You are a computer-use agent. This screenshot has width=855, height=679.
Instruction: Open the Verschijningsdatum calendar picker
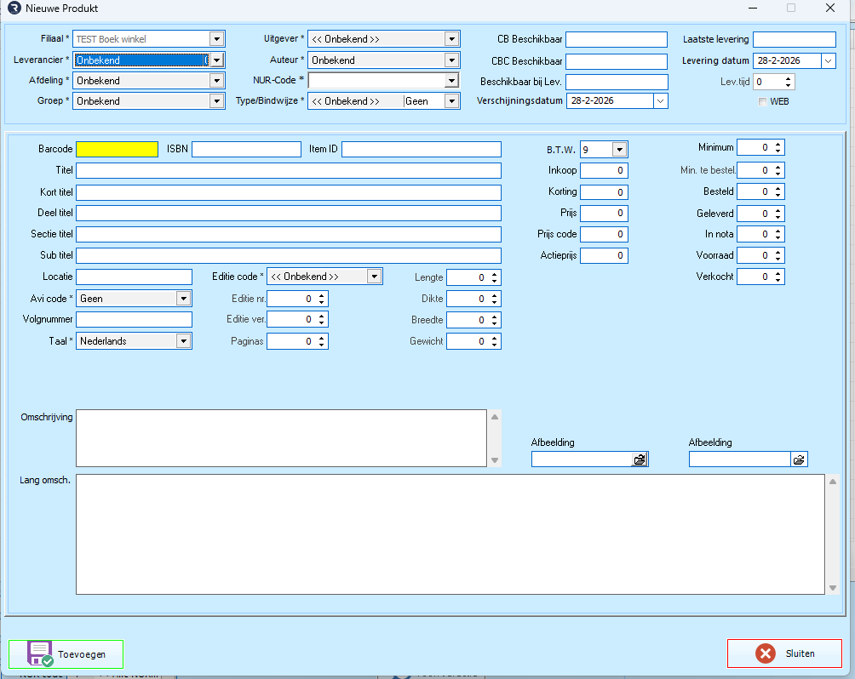tap(660, 100)
